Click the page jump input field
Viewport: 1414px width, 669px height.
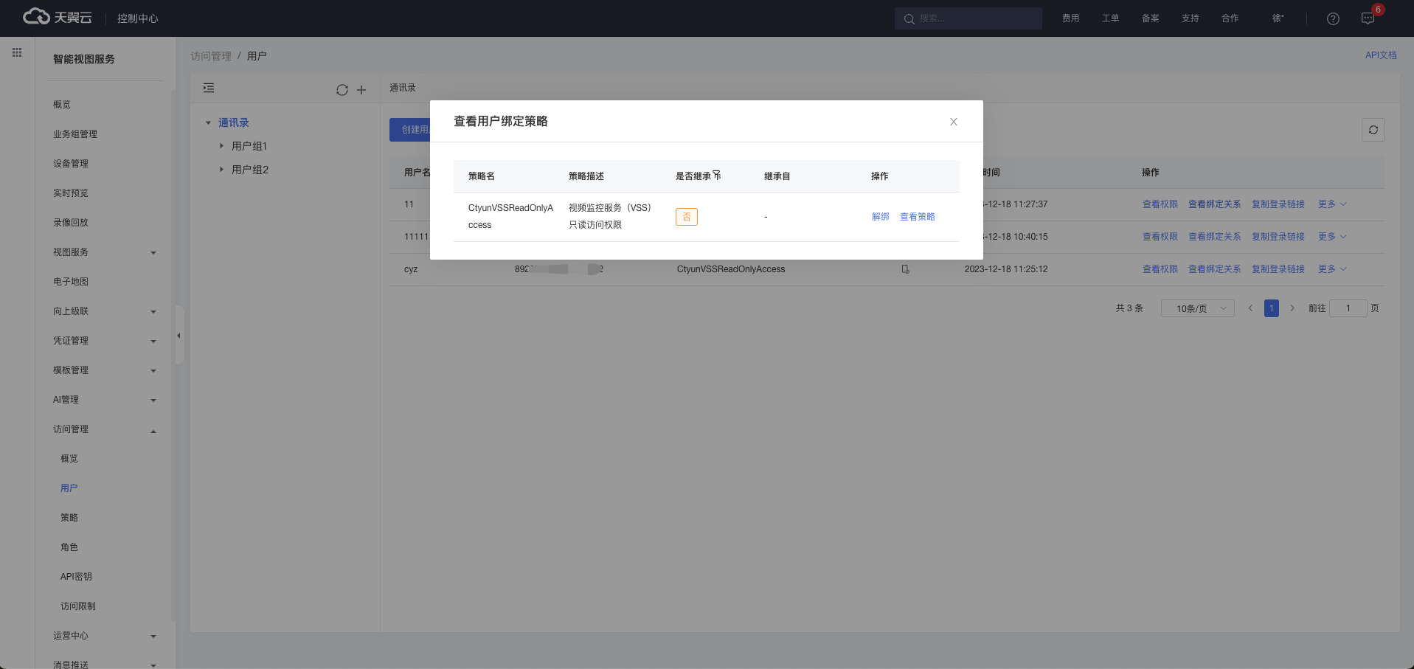pyautogui.click(x=1348, y=308)
